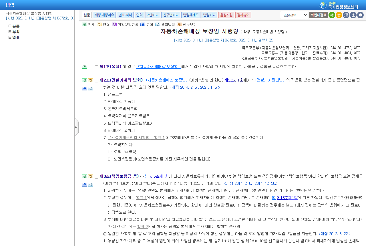Download the law with the download icon
Screen dimensions: 366x246
[353, 15]
